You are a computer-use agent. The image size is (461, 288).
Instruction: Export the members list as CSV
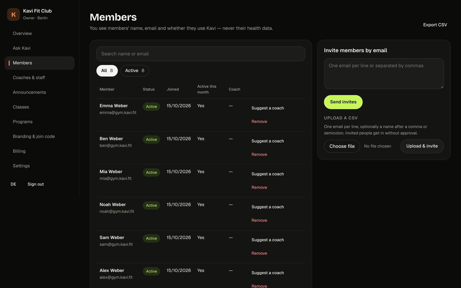tap(435, 25)
